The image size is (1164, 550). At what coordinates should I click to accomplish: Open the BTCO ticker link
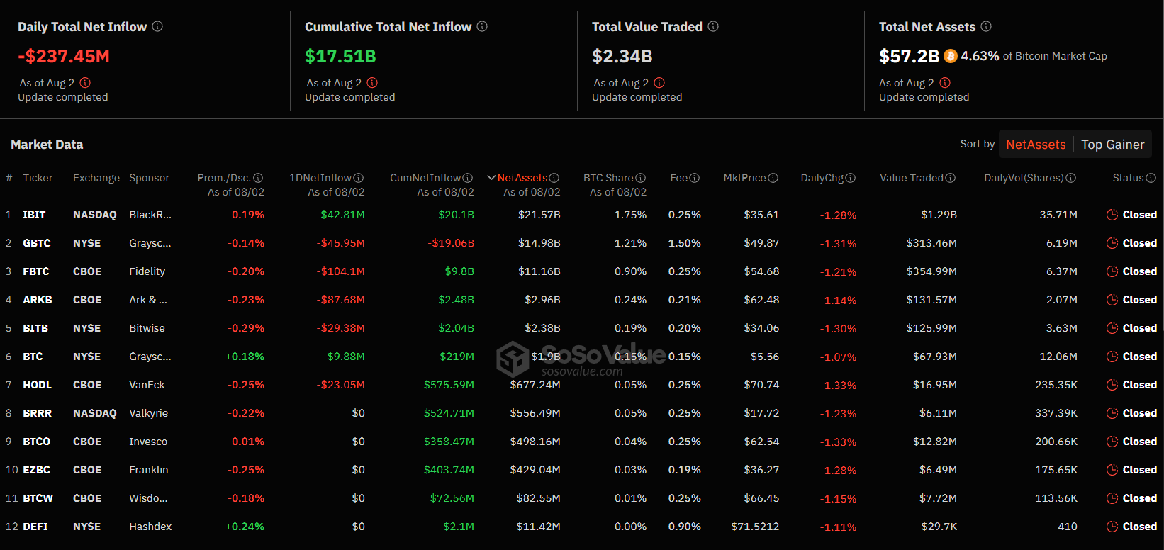coord(37,442)
